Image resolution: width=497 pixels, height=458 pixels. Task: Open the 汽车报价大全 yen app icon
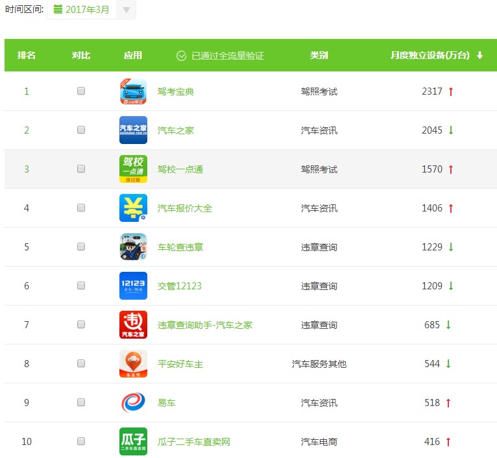click(x=133, y=208)
